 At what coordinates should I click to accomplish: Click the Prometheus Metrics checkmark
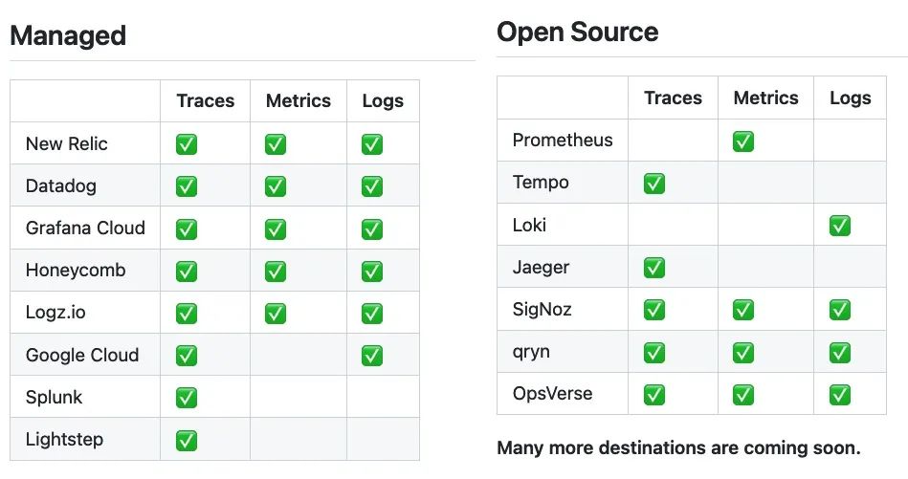coord(743,142)
